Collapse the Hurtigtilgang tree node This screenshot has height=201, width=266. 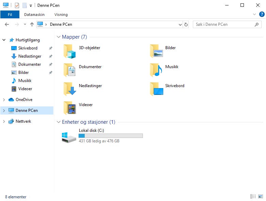click(x=4, y=40)
